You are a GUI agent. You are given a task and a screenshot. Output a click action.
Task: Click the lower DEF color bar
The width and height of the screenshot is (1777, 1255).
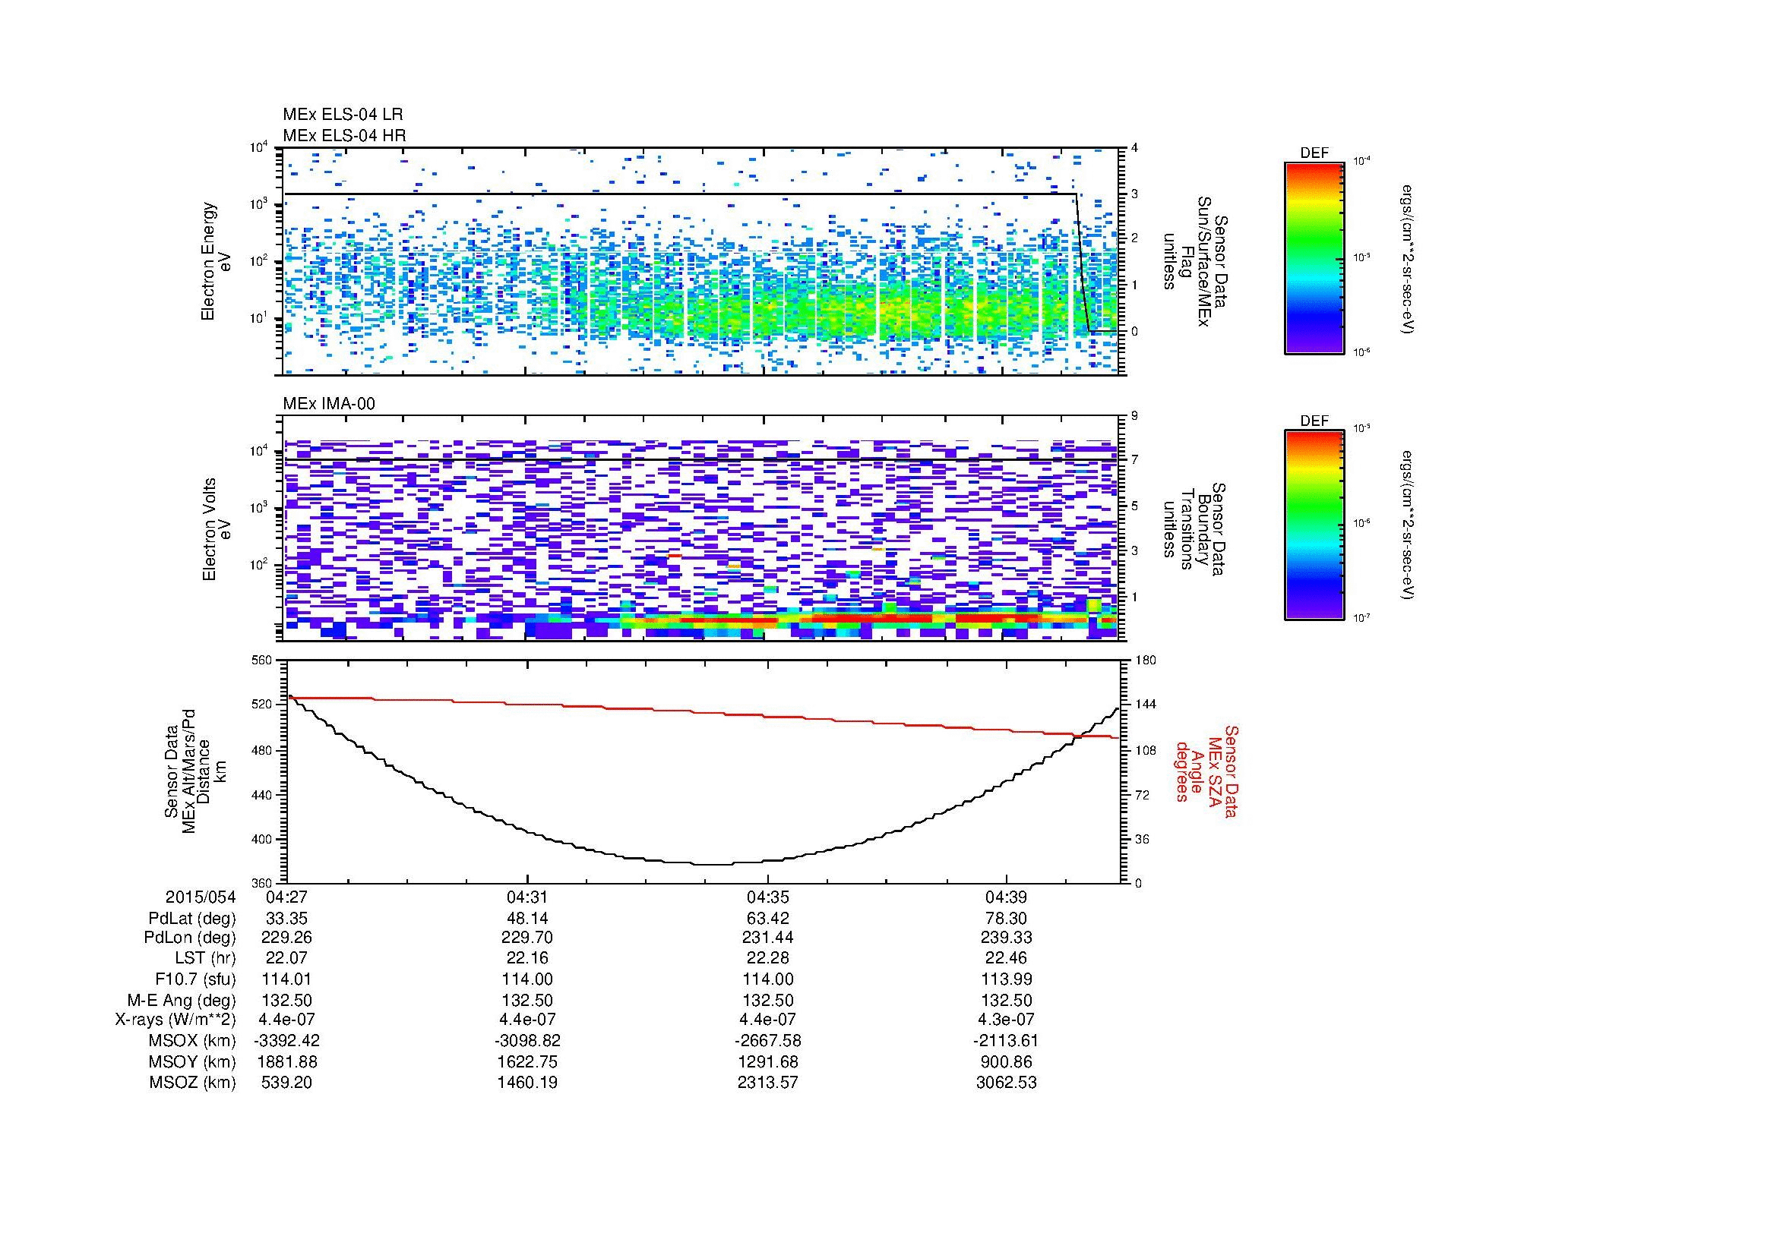point(1314,525)
